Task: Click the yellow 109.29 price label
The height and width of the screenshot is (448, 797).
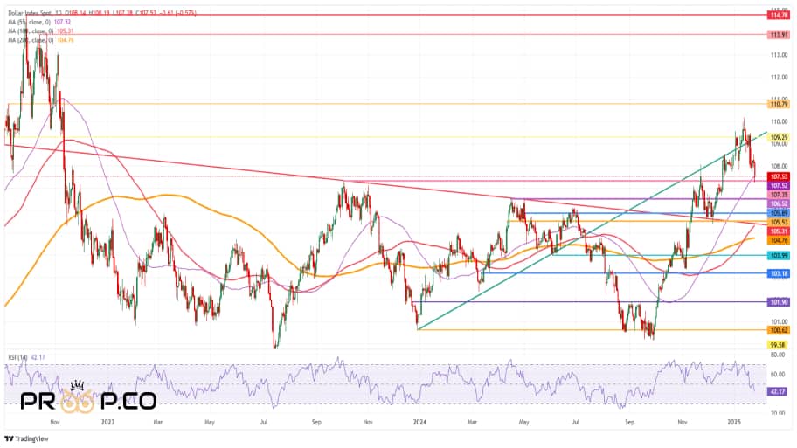Action: point(779,137)
